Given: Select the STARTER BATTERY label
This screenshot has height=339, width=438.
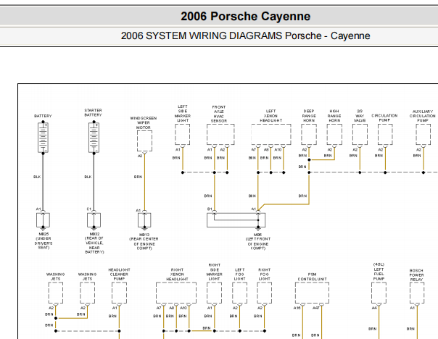Looking at the screenshot, I should pyautogui.click(x=94, y=112).
